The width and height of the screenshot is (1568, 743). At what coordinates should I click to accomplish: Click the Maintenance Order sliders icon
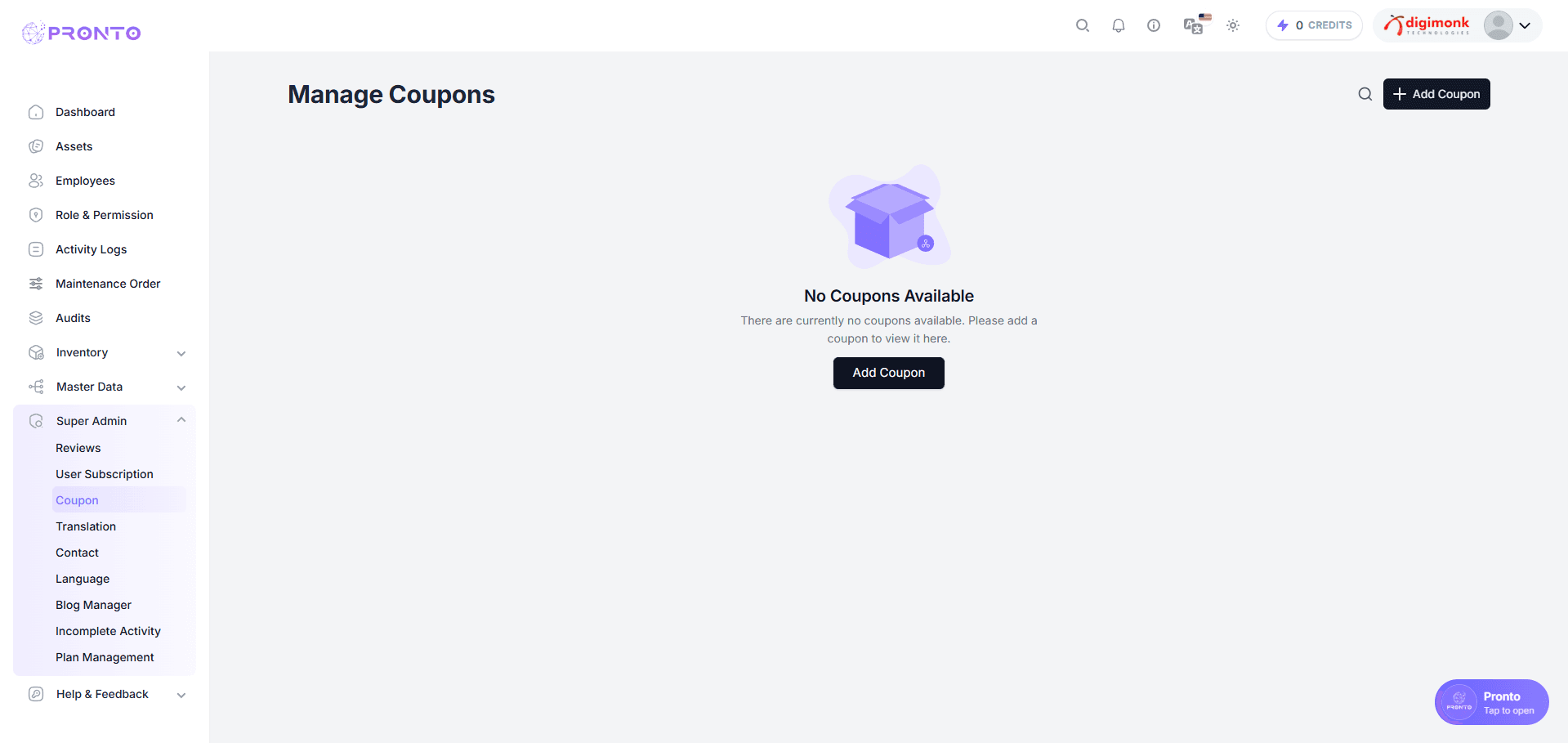[x=36, y=284]
